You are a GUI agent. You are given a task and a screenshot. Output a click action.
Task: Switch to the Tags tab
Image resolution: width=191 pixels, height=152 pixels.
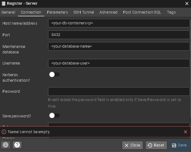coord(171,12)
